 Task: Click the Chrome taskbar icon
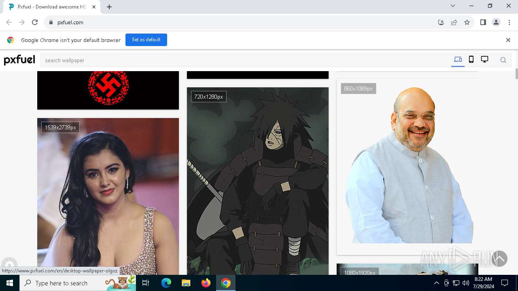(226, 283)
